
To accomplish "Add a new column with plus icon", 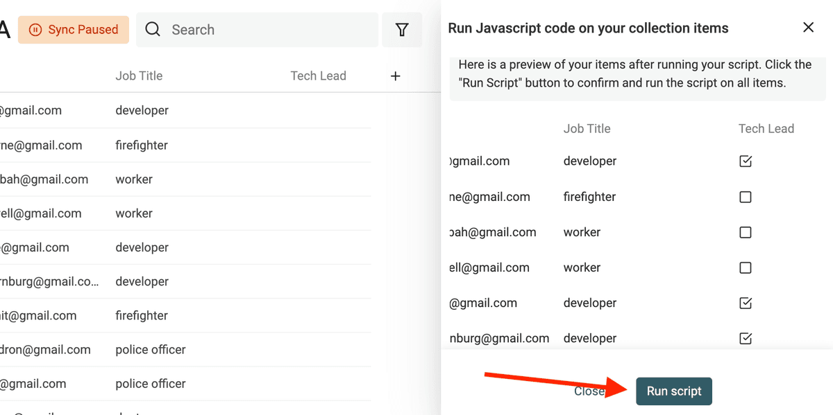I will 396,76.
